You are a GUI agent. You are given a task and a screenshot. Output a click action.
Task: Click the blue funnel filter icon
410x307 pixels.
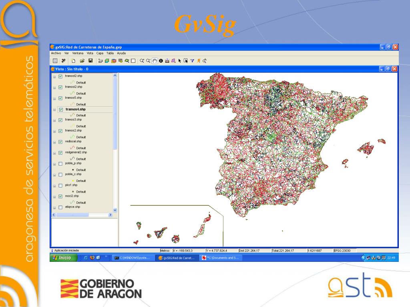pos(192,61)
